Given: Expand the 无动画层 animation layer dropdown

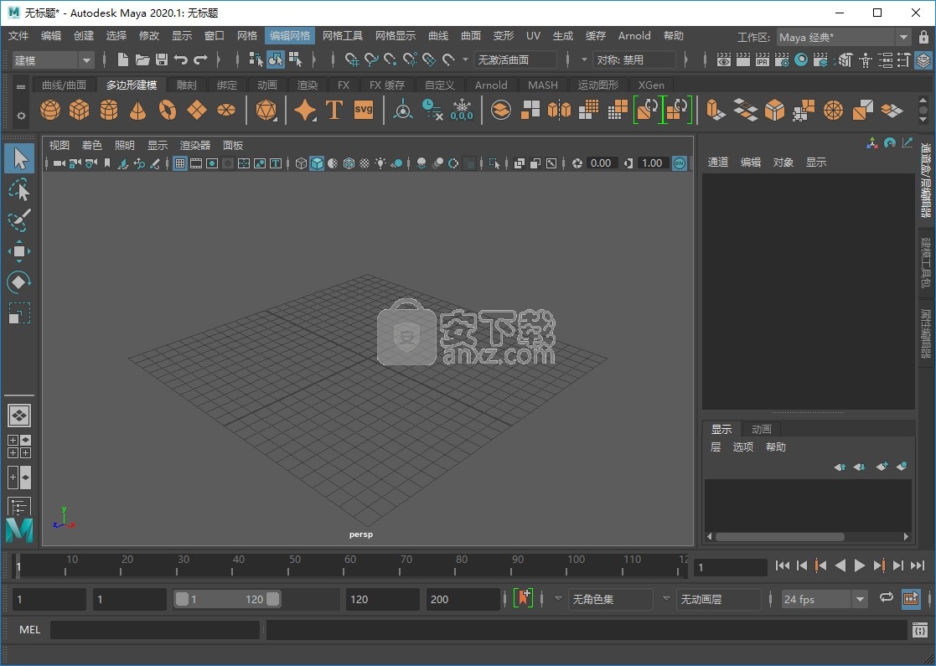Looking at the screenshot, I should [666, 599].
